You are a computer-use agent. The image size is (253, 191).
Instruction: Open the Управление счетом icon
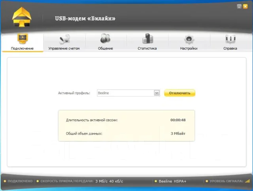[64, 39]
